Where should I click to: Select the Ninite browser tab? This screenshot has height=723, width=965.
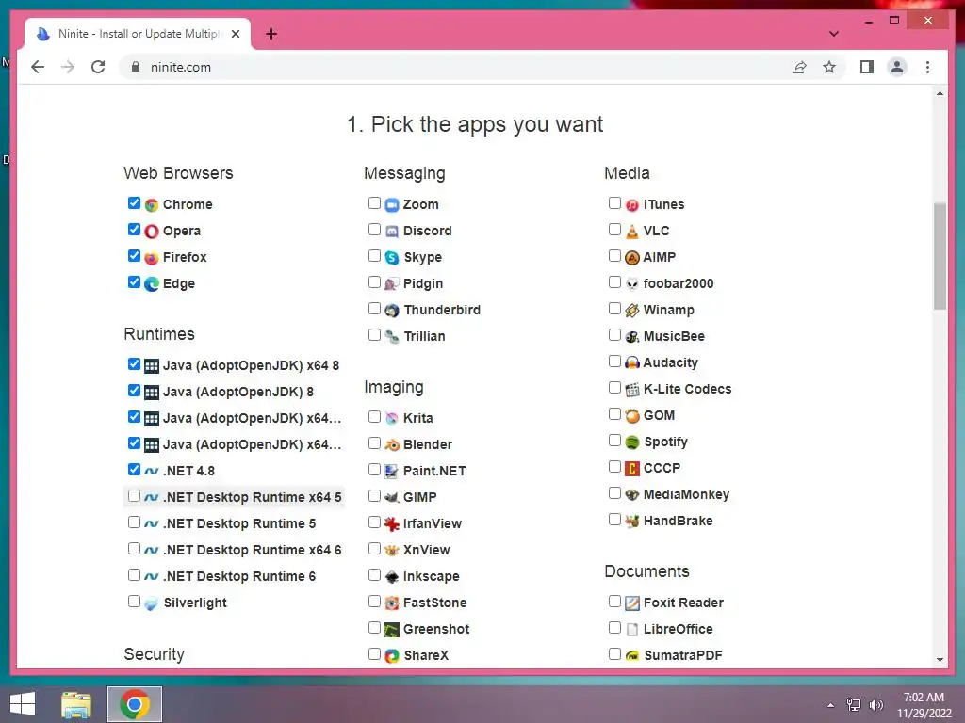pyautogui.click(x=138, y=34)
